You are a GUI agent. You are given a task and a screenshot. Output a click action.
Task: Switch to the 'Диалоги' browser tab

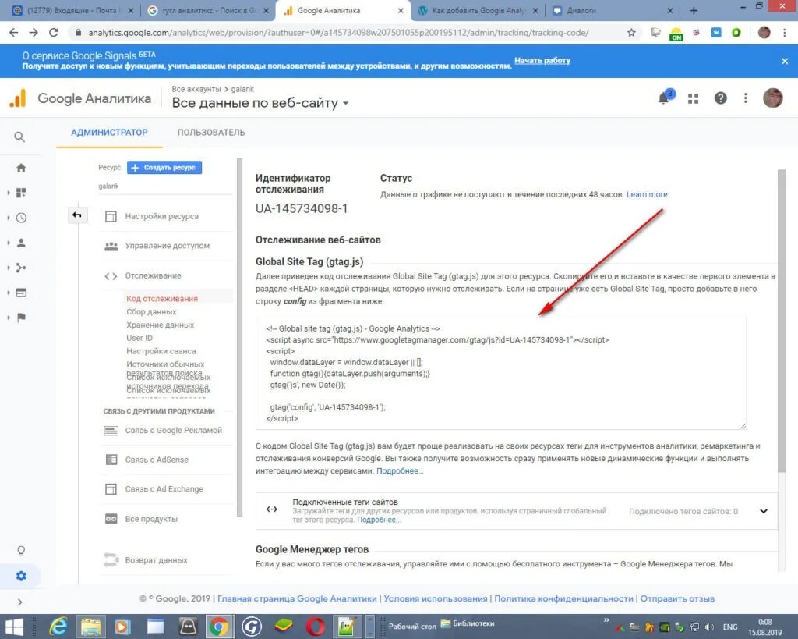point(612,10)
